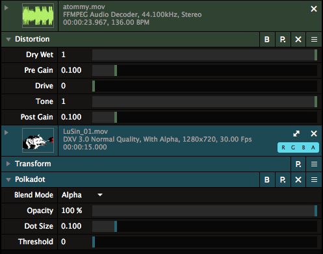Click the Opacity value 100 %

(x=71, y=210)
